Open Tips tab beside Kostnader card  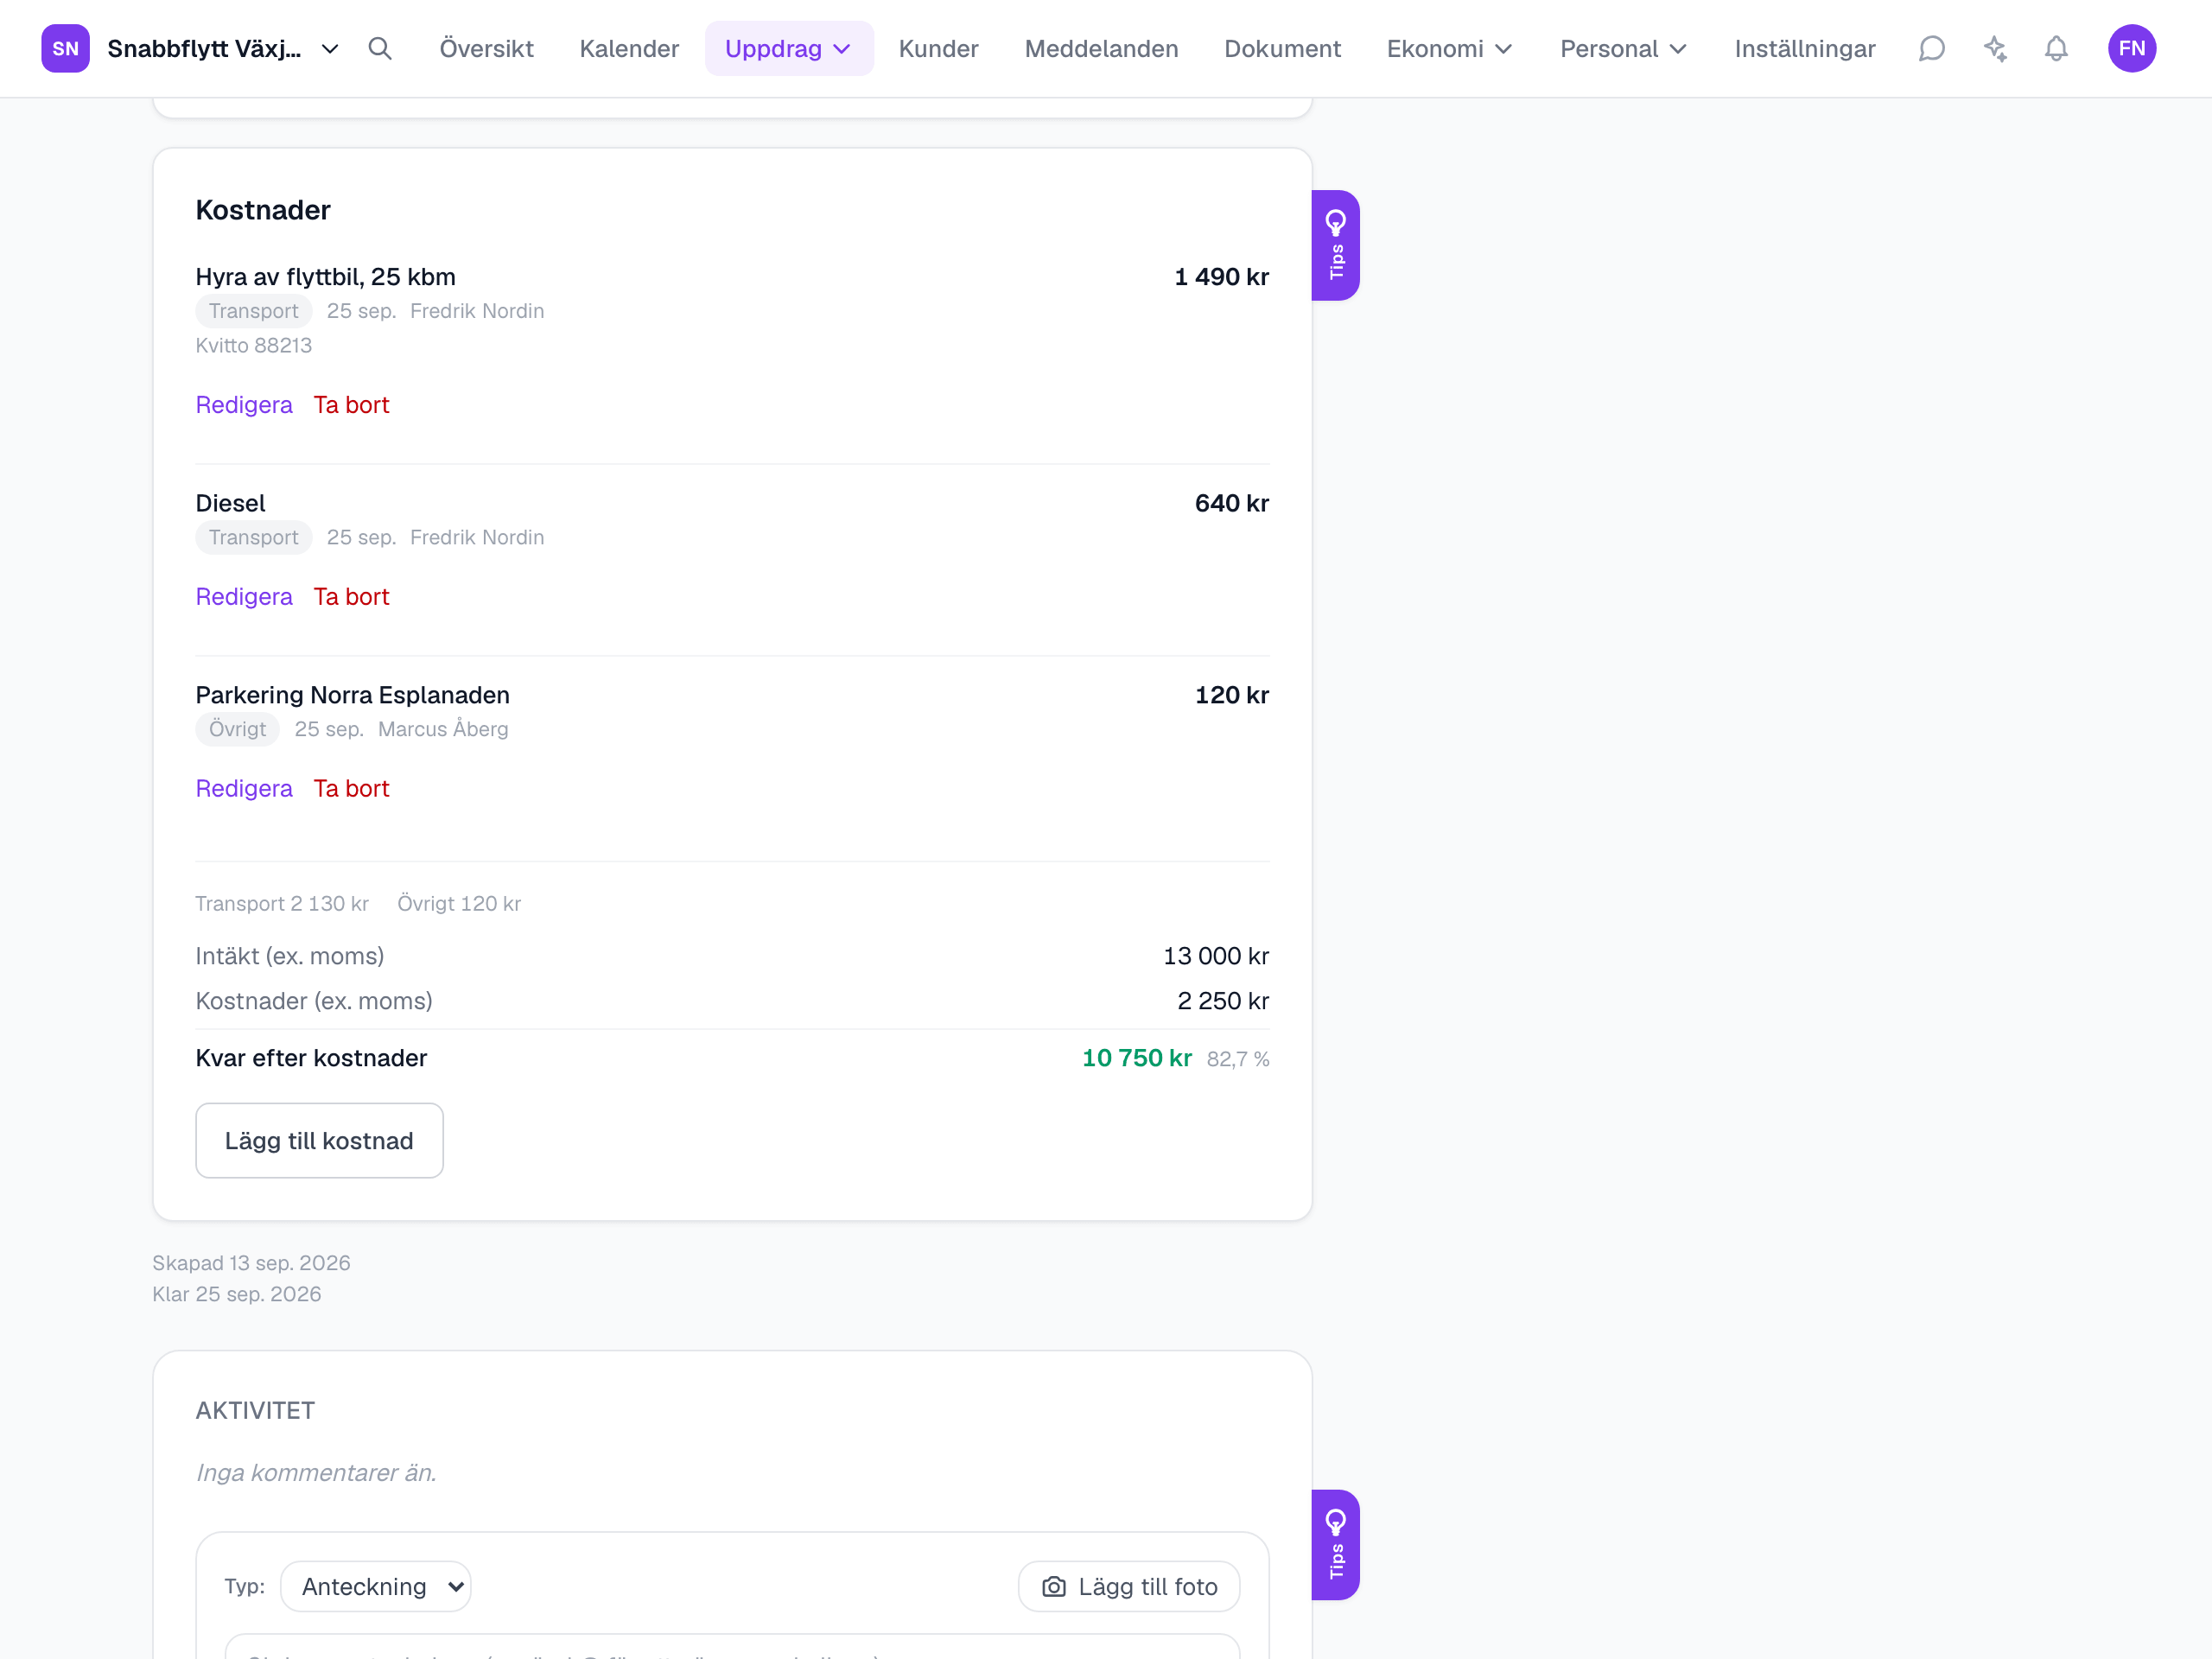click(1335, 245)
